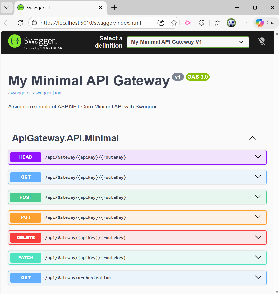Image resolution: width=279 pixels, height=294 pixels.
Task: Toggle dark mode lightbulb icon
Action: 261,41
